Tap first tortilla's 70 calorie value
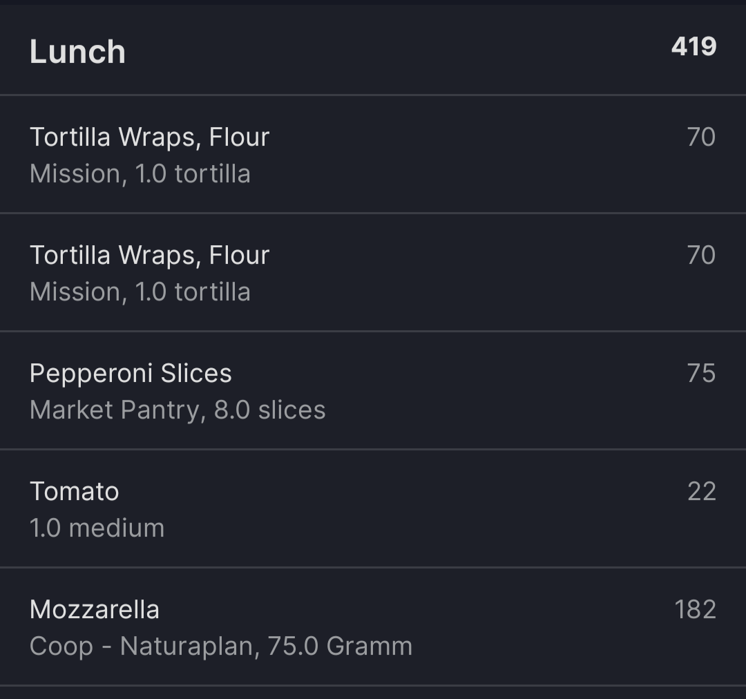 pyautogui.click(x=701, y=137)
